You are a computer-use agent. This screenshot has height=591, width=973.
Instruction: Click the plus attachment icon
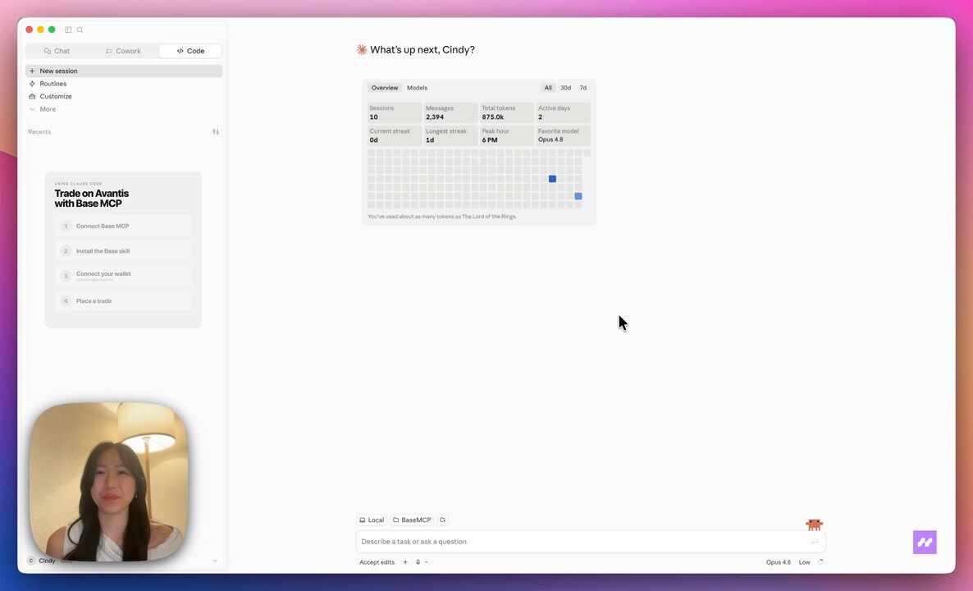coord(405,562)
